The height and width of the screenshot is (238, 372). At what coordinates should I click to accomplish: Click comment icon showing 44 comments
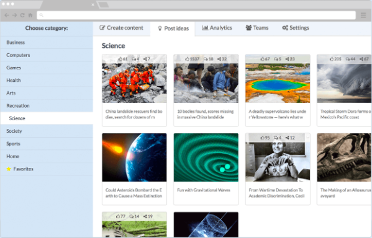(348, 59)
